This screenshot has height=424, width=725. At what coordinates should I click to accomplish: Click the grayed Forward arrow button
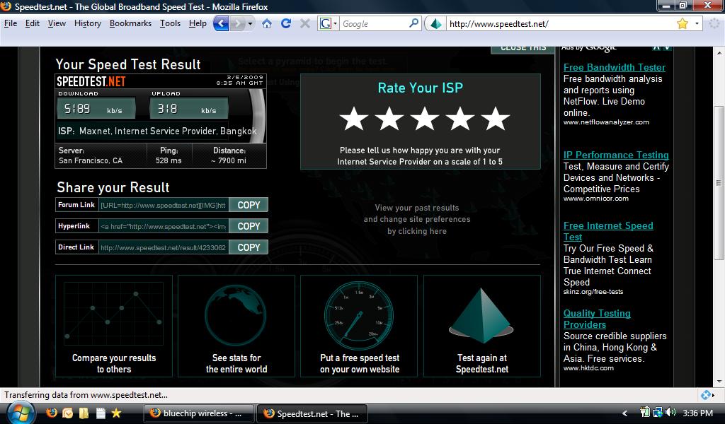(237, 23)
